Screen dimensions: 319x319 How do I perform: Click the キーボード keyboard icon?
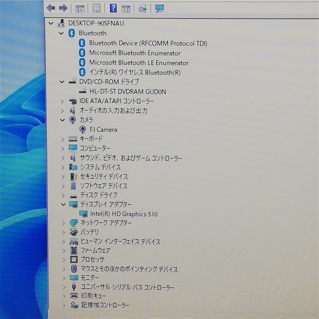tap(73, 139)
